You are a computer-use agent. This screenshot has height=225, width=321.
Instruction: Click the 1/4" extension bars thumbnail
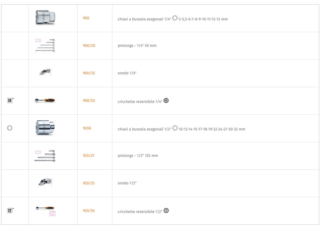click(x=45, y=45)
